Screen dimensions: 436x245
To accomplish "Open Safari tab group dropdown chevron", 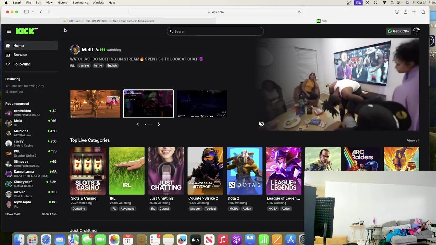I will tap(33, 12).
